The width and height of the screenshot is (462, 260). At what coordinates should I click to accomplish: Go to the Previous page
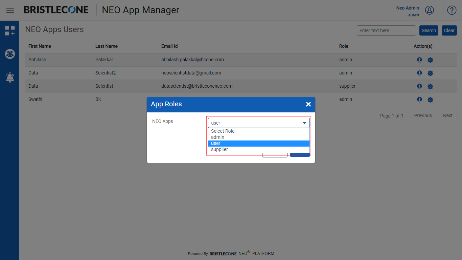point(423,115)
